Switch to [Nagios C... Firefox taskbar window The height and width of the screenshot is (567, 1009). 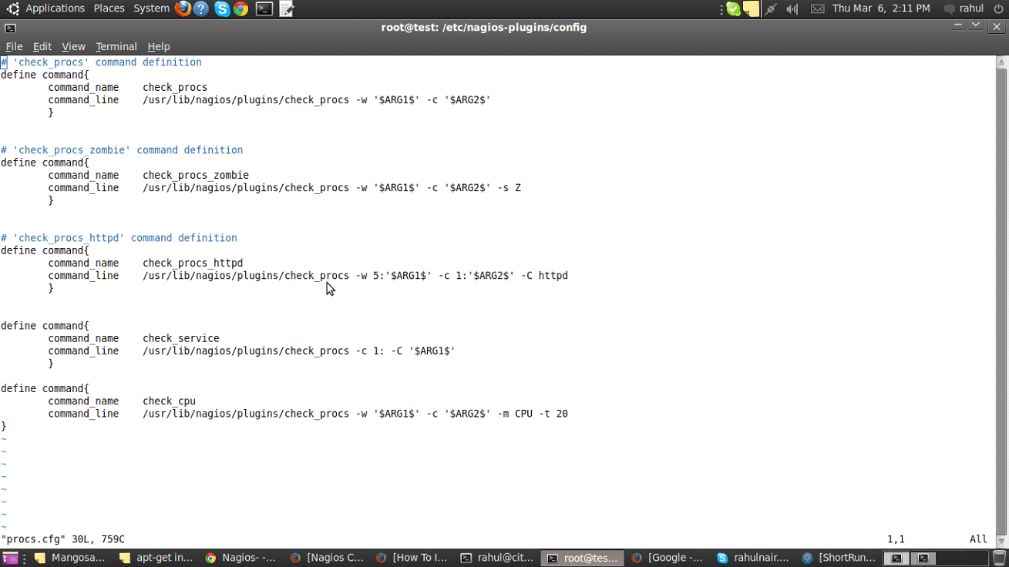click(327, 558)
